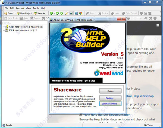Close the About West Wind dialog

(x=121, y=19)
